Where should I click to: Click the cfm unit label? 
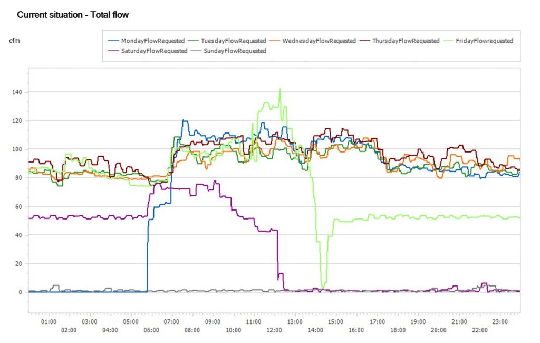pos(14,41)
